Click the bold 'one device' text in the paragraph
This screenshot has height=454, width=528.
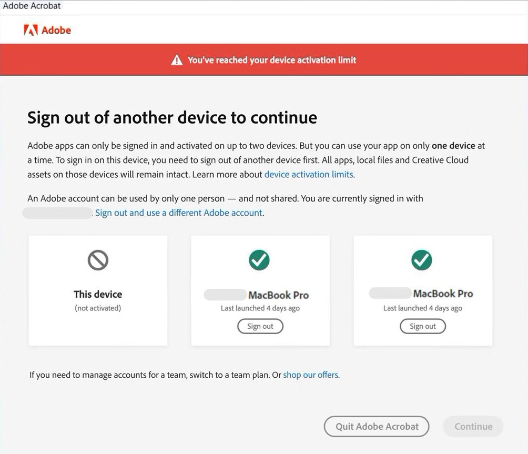point(453,146)
